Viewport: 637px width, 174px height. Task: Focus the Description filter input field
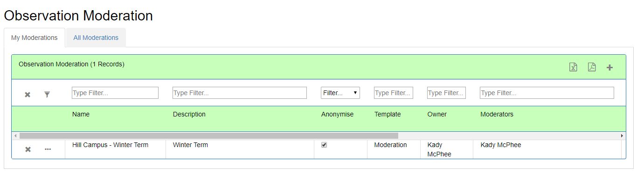pos(240,93)
